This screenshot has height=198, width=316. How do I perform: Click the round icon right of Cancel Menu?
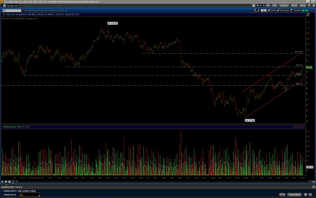[x=305, y=195]
